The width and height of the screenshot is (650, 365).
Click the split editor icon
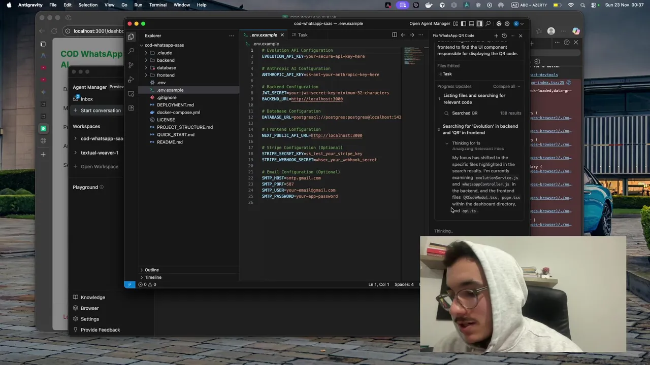(x=394, y=35)
